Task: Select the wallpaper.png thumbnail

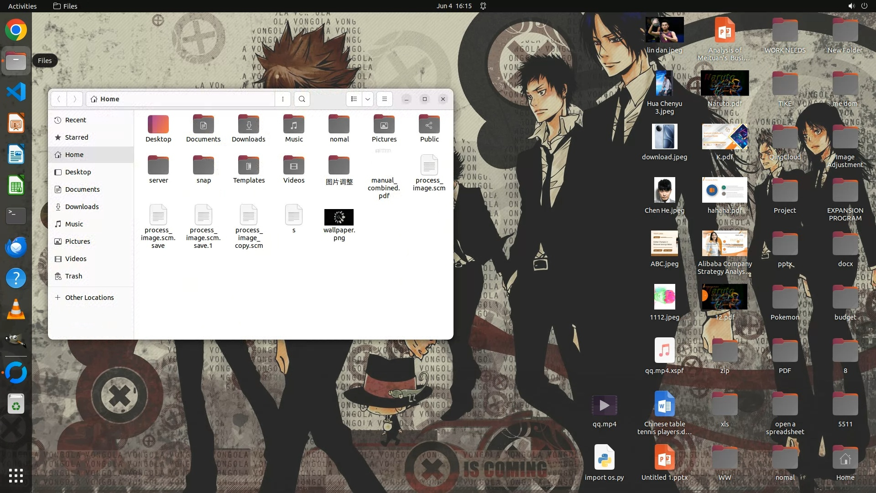Action: click(339, 217)
